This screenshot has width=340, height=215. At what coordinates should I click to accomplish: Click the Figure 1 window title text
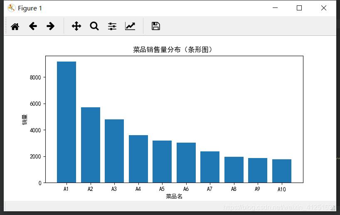(30, 8)
